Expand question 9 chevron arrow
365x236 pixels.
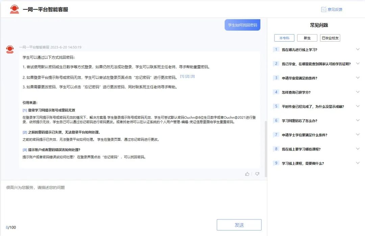(358, 163)
